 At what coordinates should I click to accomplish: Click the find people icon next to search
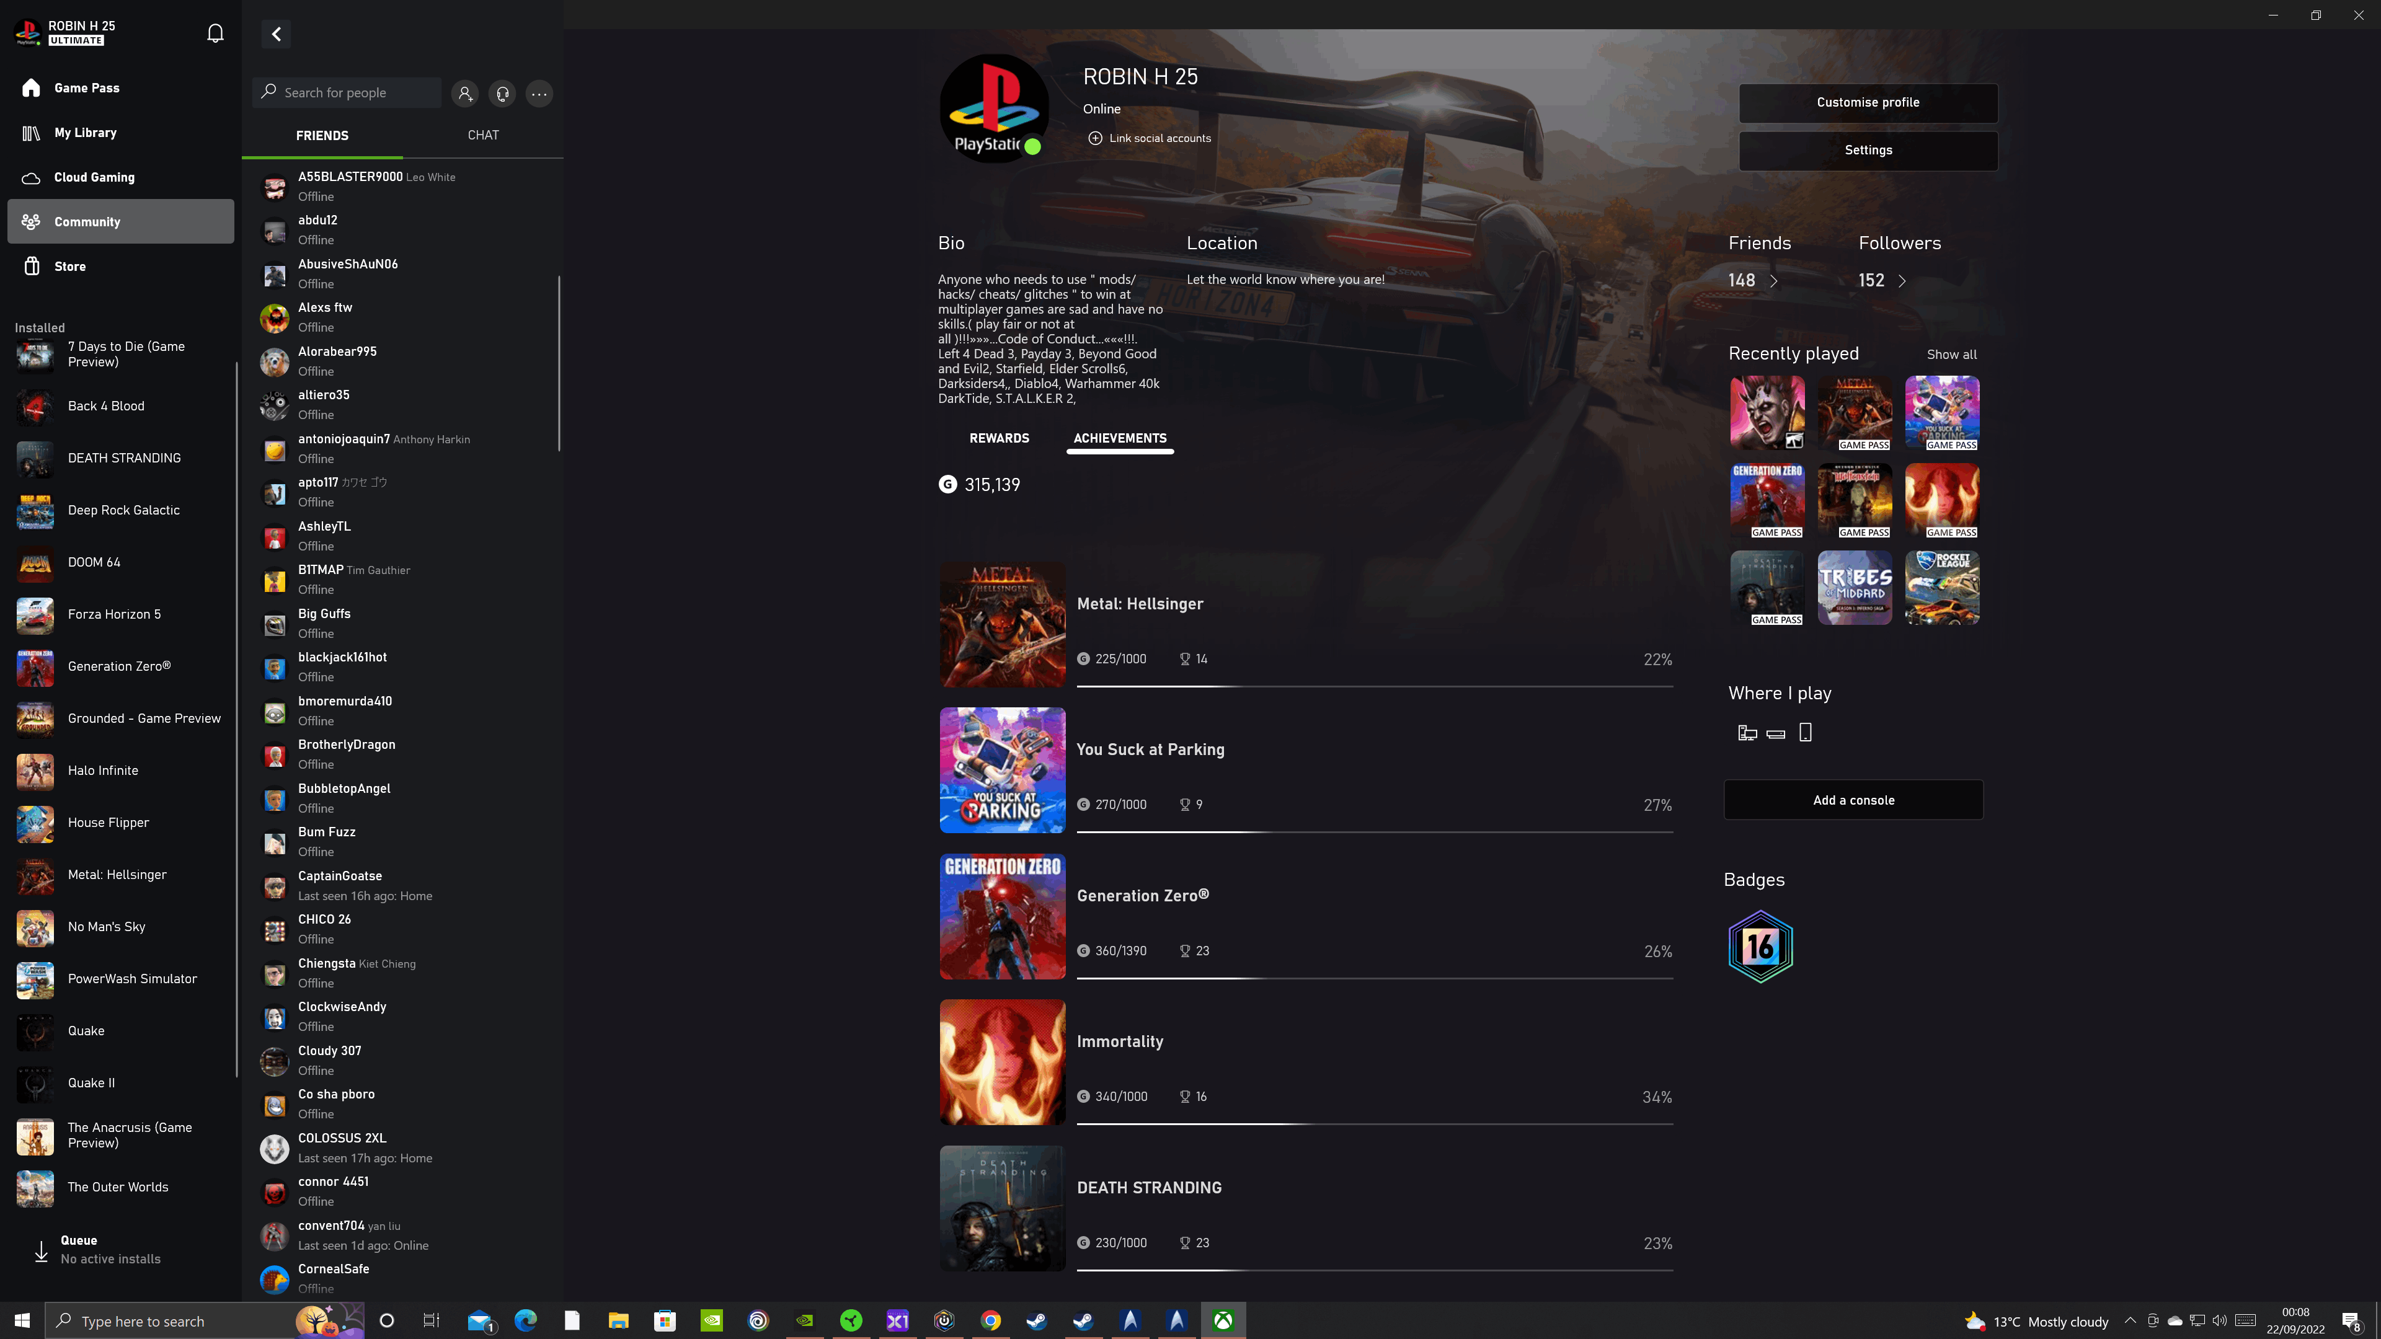tap(465, 94)
